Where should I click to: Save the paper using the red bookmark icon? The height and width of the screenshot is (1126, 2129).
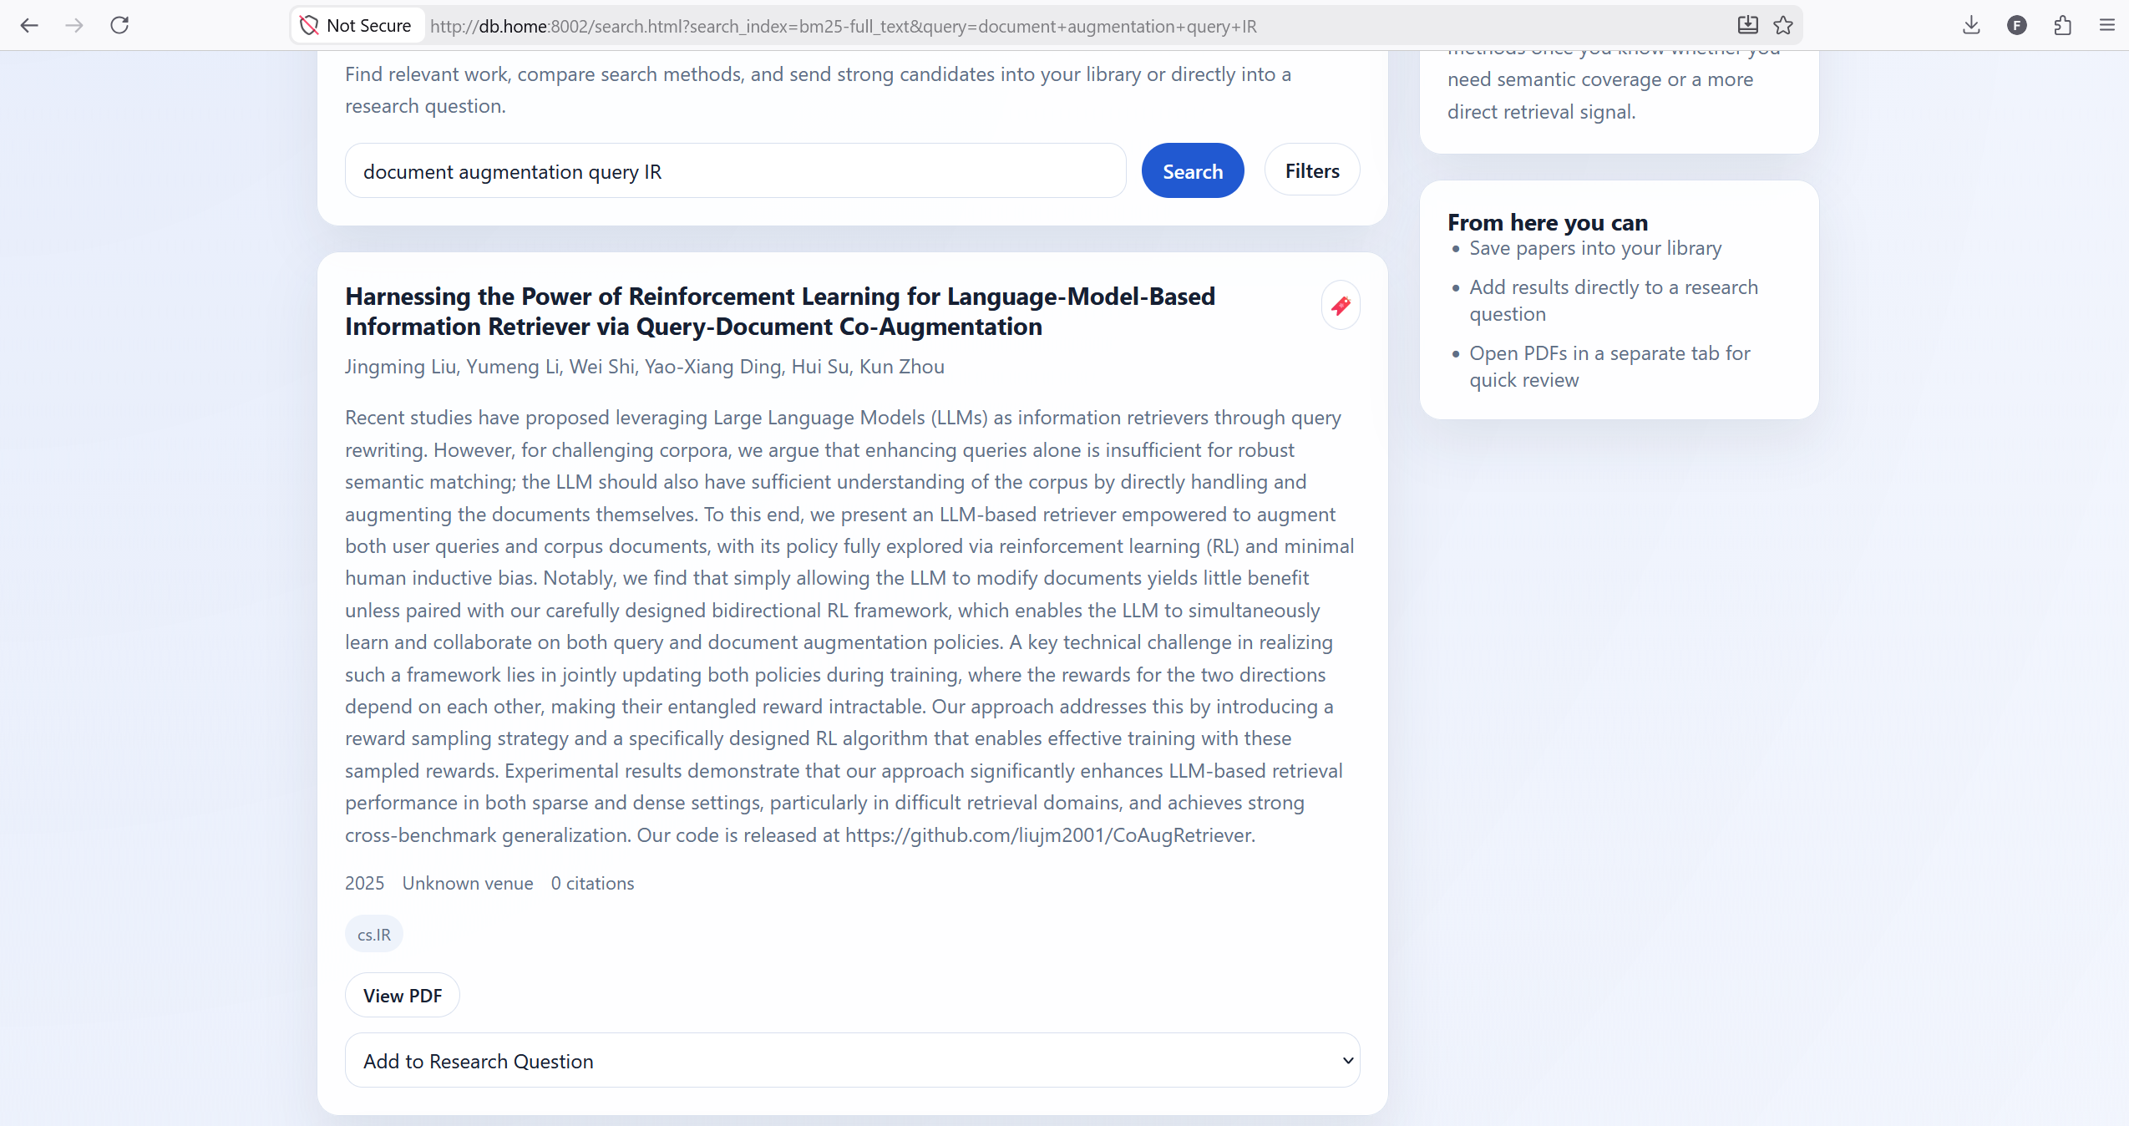[x=1340, y=305]
